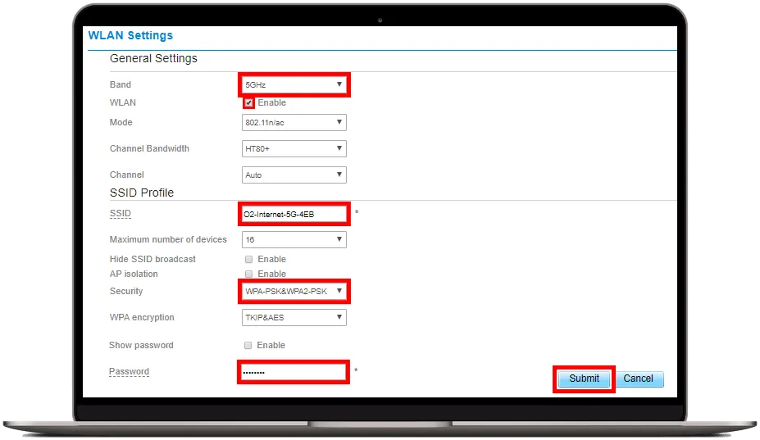This screenshot has height=440, width=760.
Task: Enable the Hide SSID broadcast checkbox
Action: (x=248, y=259)
